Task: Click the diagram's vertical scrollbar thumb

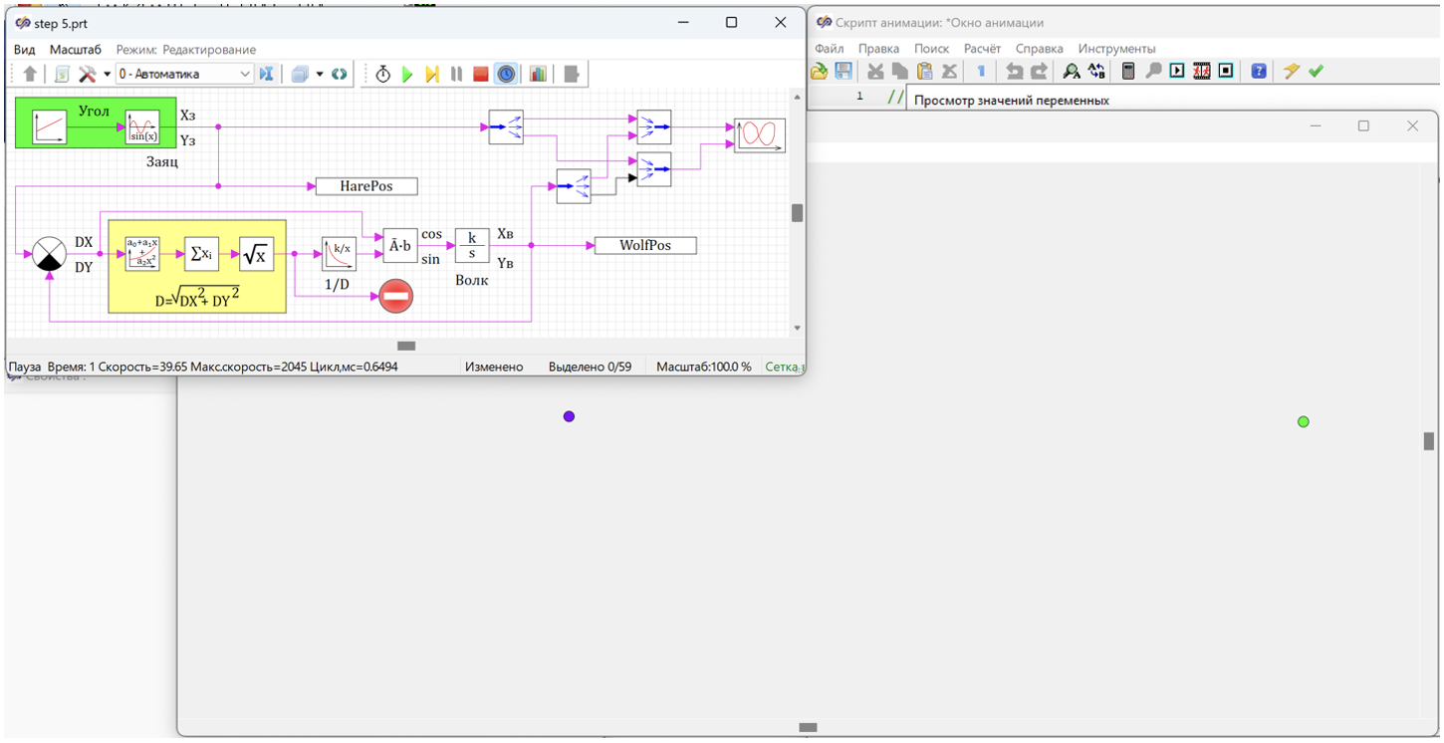Action: point(797,212)
